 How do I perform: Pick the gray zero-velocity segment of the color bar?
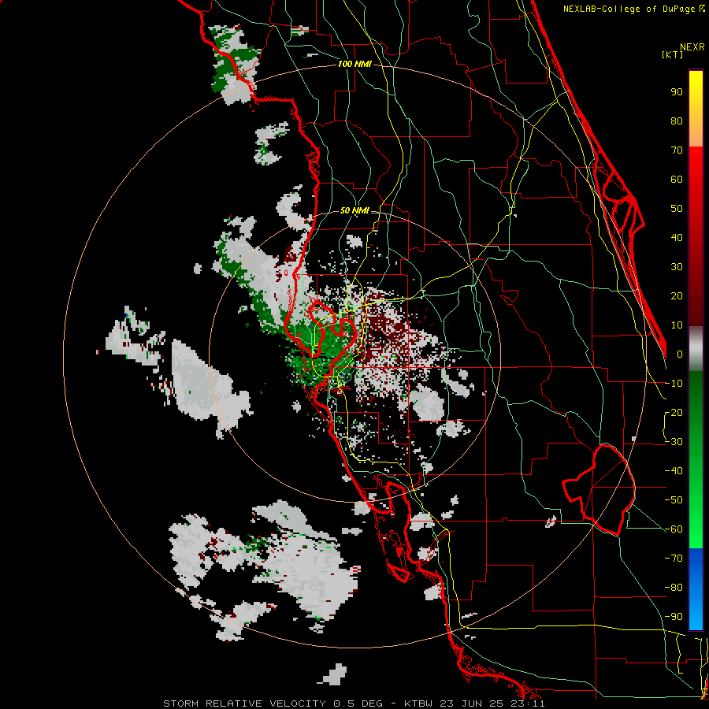pyautogui.click(x=696, y=349)
